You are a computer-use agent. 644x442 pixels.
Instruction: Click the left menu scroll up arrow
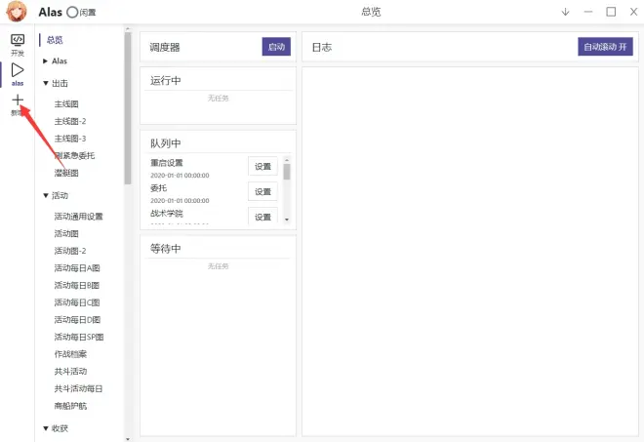[127, 28]
